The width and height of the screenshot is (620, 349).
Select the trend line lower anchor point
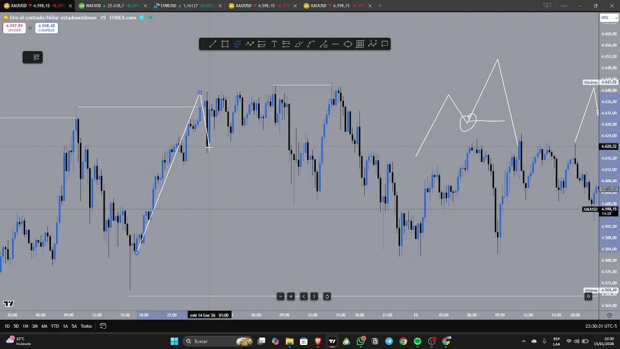pos(137,253)
